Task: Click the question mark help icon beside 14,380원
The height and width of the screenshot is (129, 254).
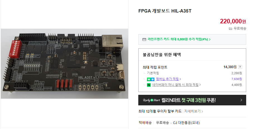Action: pyautogui.click(x=240, y=67)
